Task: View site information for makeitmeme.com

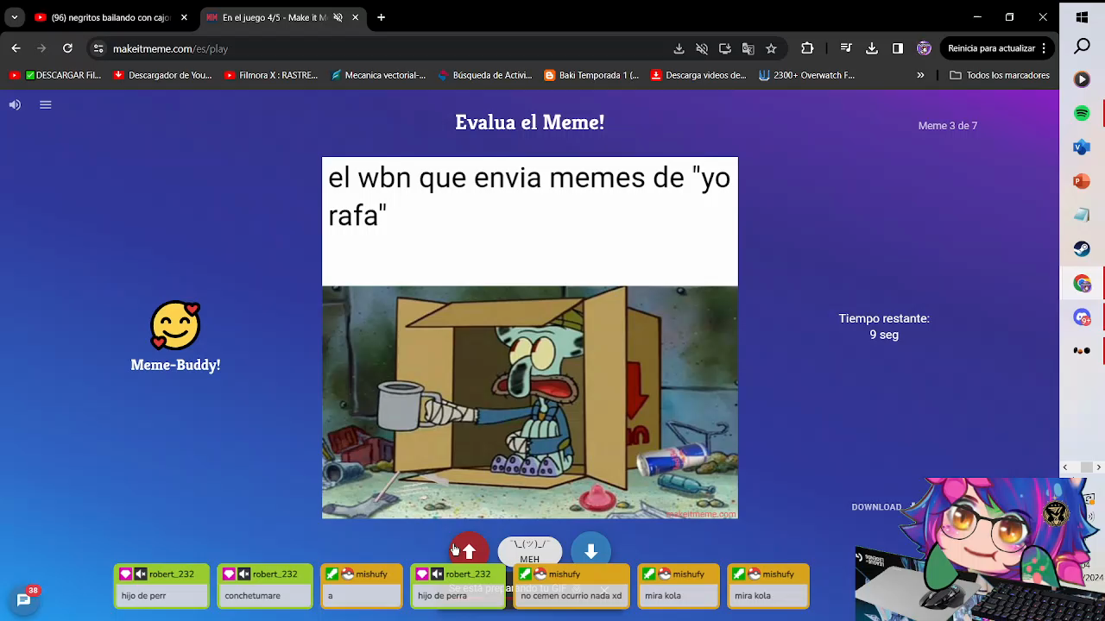Action: tap(98, 48)
